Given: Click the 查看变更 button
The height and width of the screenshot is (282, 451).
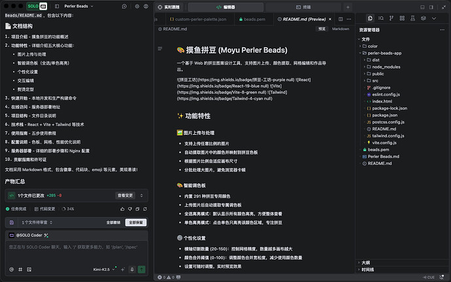Looking at the screenshot, I should click(126, 195).
